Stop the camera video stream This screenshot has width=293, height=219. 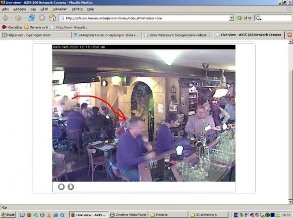tap(61, 187)
